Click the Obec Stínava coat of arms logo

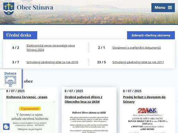(9, 9)
